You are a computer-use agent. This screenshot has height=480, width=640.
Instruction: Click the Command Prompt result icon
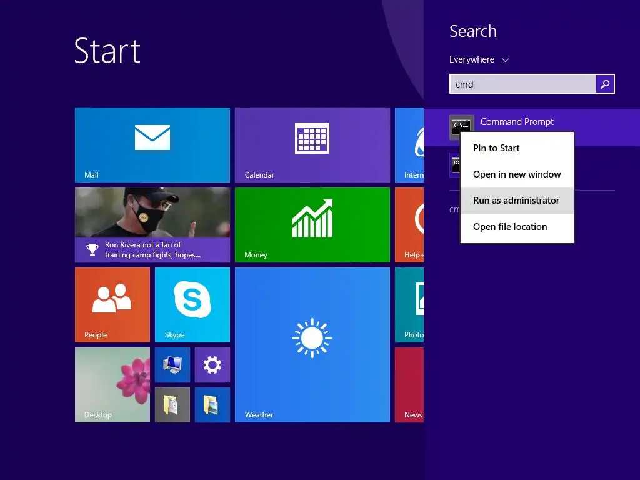tap(462, 127)
